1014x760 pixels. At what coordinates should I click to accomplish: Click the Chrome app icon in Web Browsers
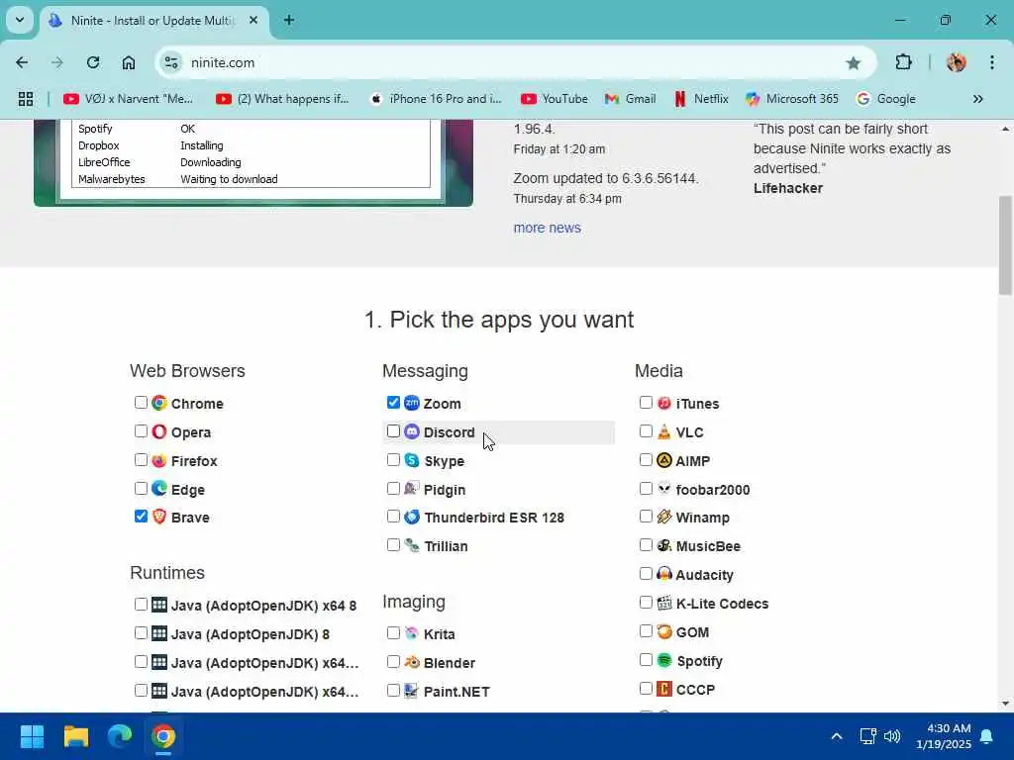[159, 403]
